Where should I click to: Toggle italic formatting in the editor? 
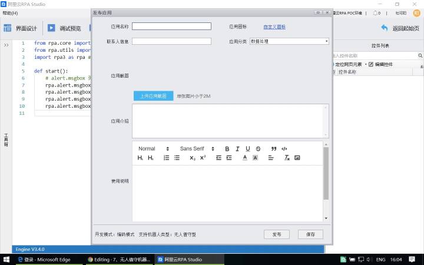pos(237,149)
